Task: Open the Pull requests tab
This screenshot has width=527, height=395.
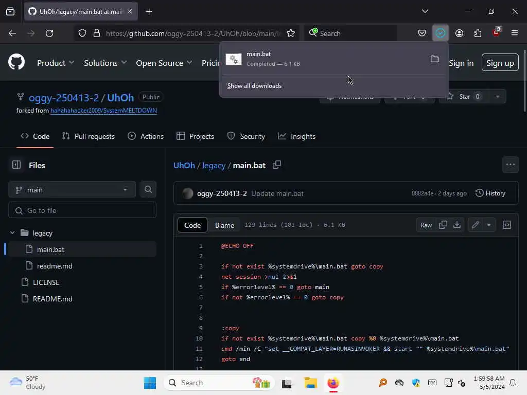Action: [89, 136]
